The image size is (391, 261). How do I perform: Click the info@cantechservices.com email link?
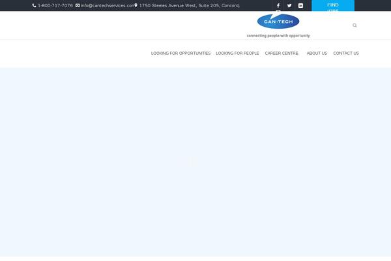tap(108, 5)
